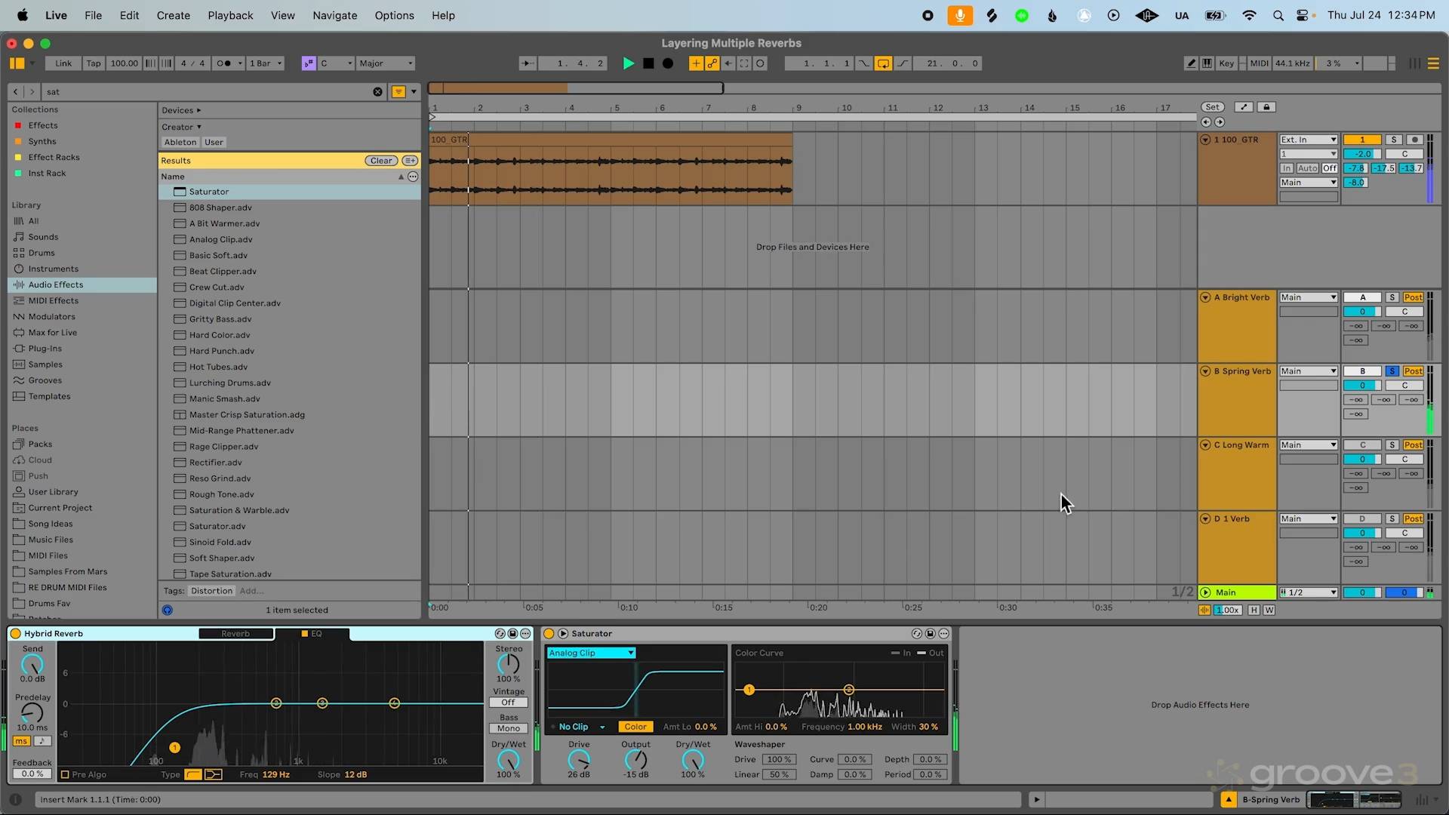Clear the browser search field

pyautogui.click(x=377, y=92)
